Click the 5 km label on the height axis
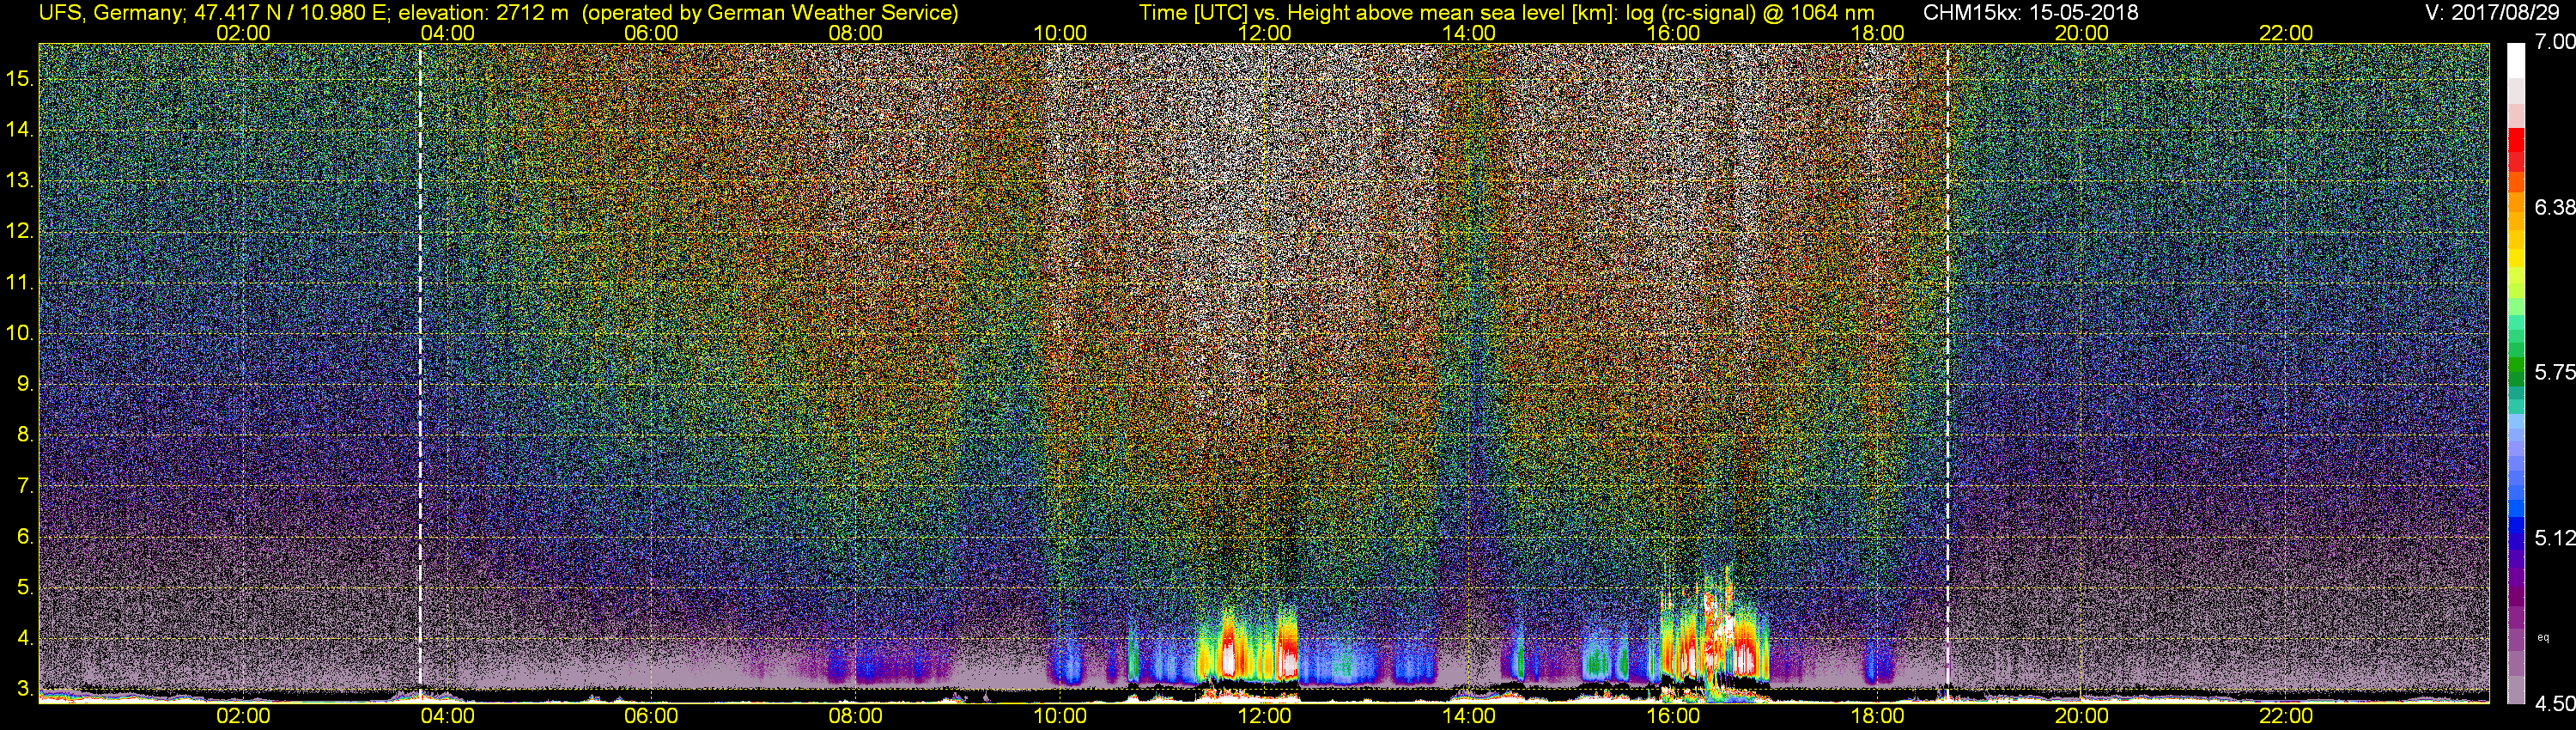 coord(25,587)
